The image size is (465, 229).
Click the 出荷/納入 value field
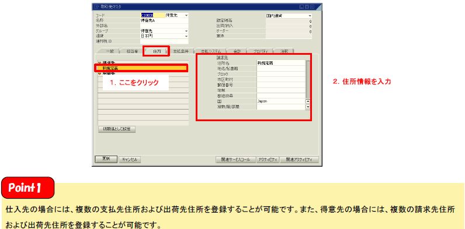click(x=289, y=26)
